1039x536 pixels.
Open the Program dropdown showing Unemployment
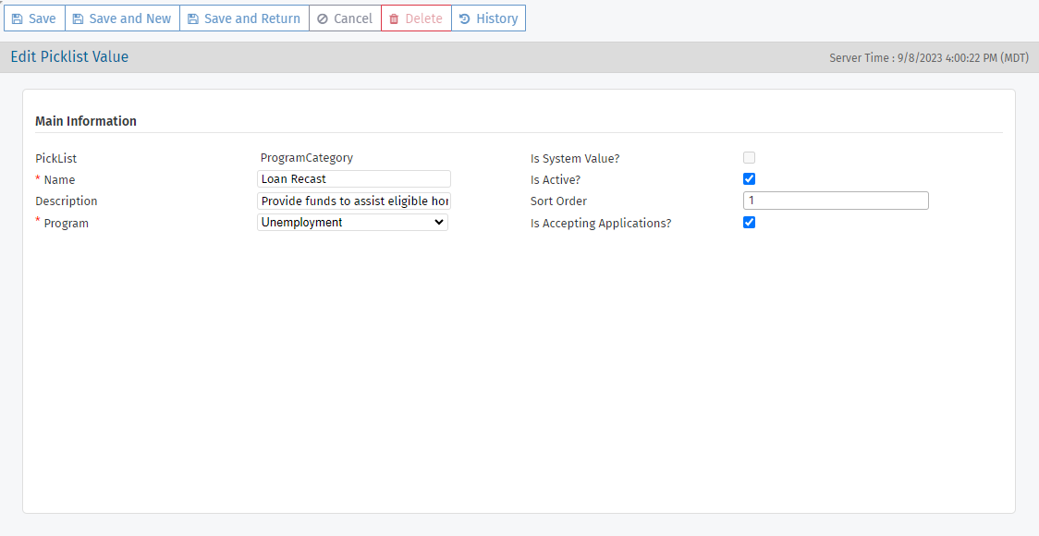(x=351, y=222)
